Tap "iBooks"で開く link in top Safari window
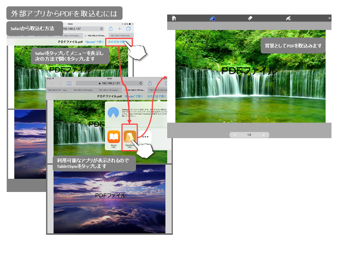This screenshot has width=340, height=255. point(94,42)
